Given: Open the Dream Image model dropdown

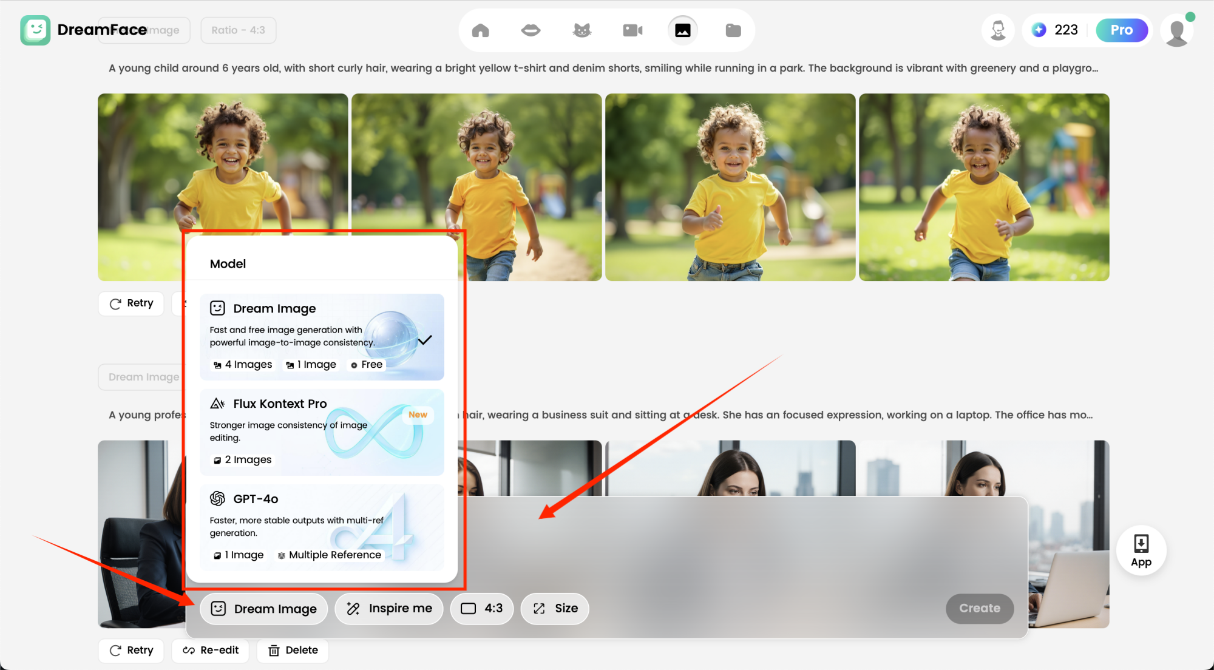Looking at the screenshot, I should click(x=264, y=609).
